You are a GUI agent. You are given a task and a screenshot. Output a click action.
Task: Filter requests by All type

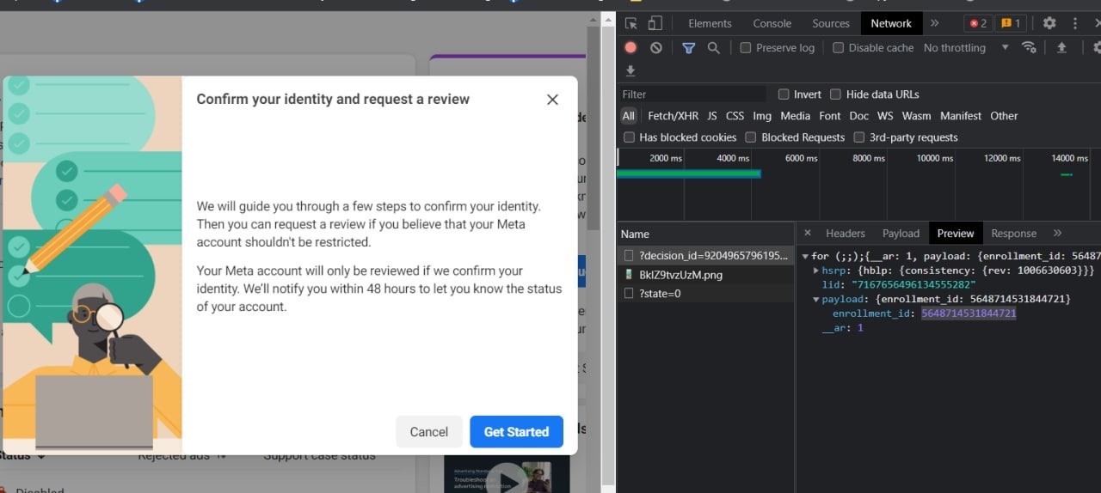(629, 115)
